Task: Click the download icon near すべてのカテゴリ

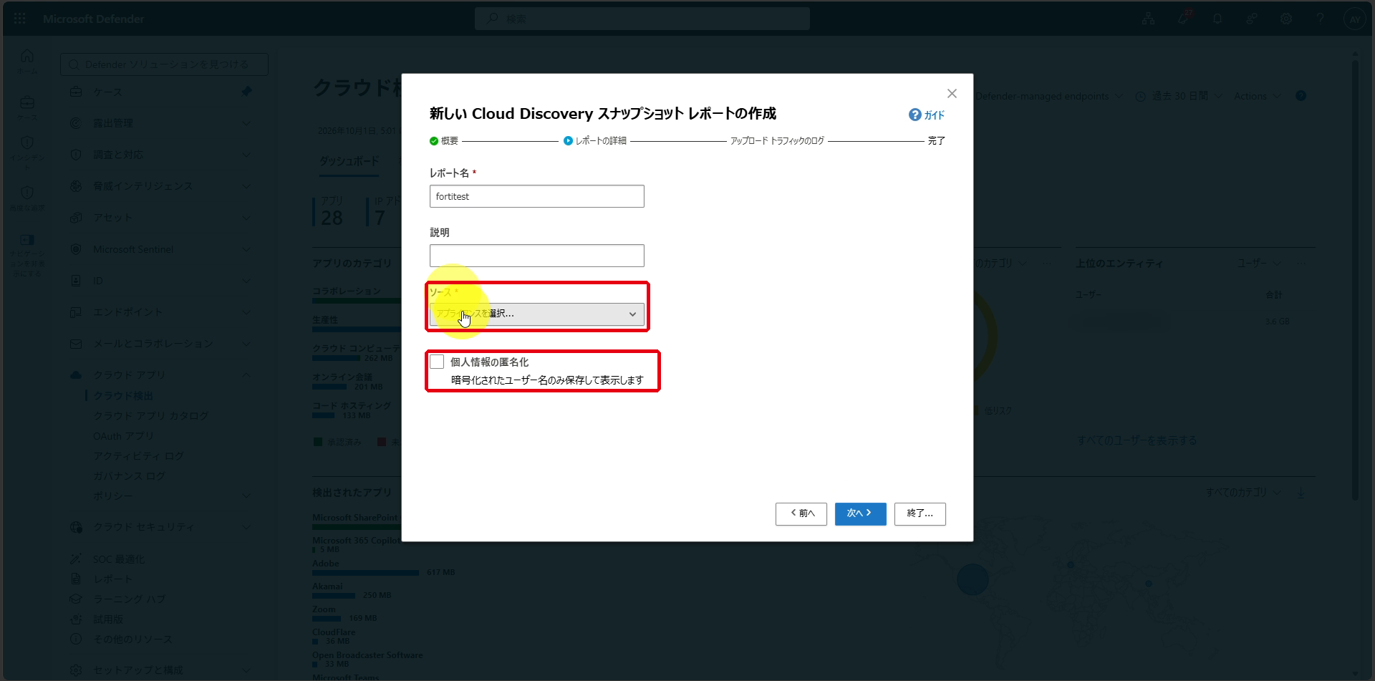Action: point(1301,493)
